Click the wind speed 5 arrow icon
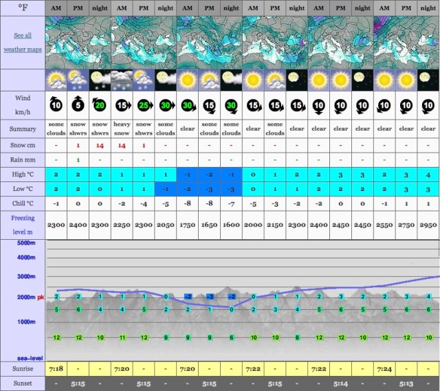The height and width of the screenshot is (391, 440). [78, 104]
